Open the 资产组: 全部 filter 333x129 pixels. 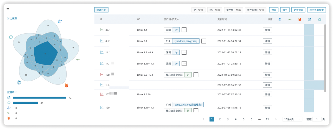click(233, 10)
